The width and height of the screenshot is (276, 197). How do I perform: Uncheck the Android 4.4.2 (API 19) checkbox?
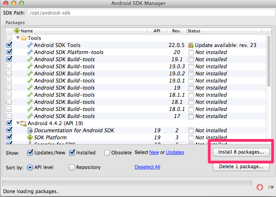(9, 123)
